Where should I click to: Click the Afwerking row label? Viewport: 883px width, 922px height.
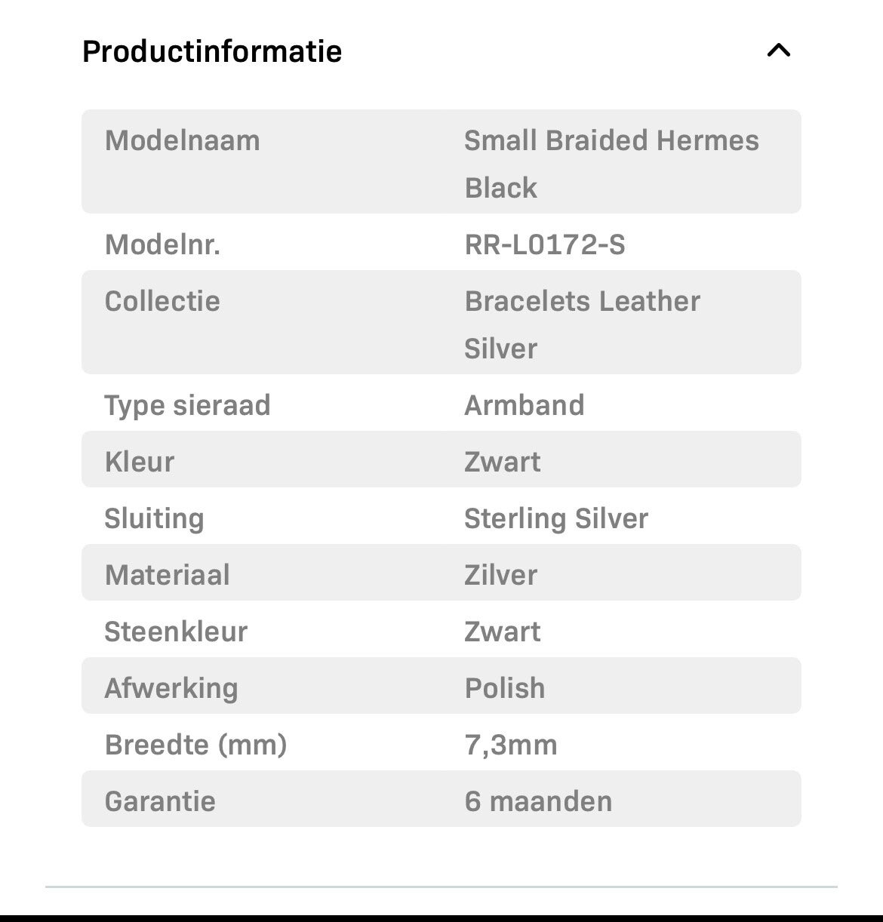tap(171, 688)
